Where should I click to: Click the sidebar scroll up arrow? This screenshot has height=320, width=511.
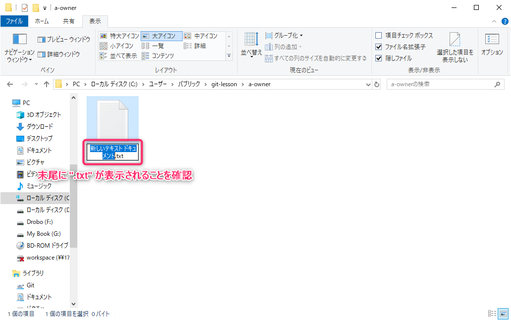click(74, 98)
